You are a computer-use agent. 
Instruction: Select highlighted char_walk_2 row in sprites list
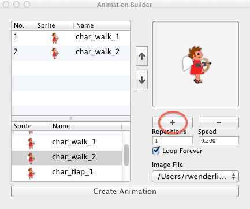[66, 158]
